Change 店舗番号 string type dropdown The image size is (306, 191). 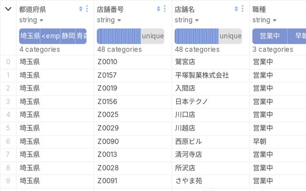tap(109, 20)
